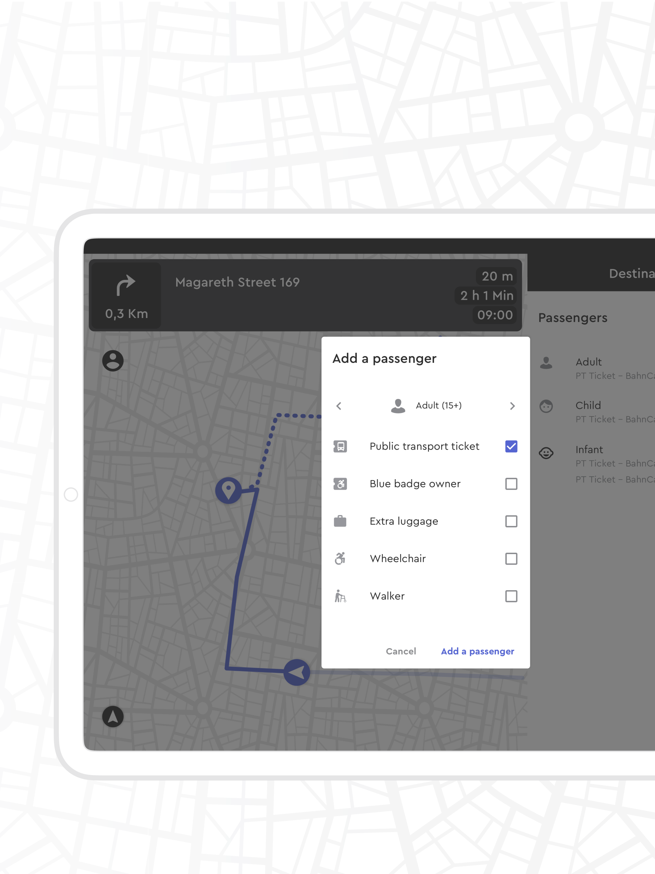Click the Blue badge owner label
The height and width of the screenshot is (874, 655).
(415, 484)
